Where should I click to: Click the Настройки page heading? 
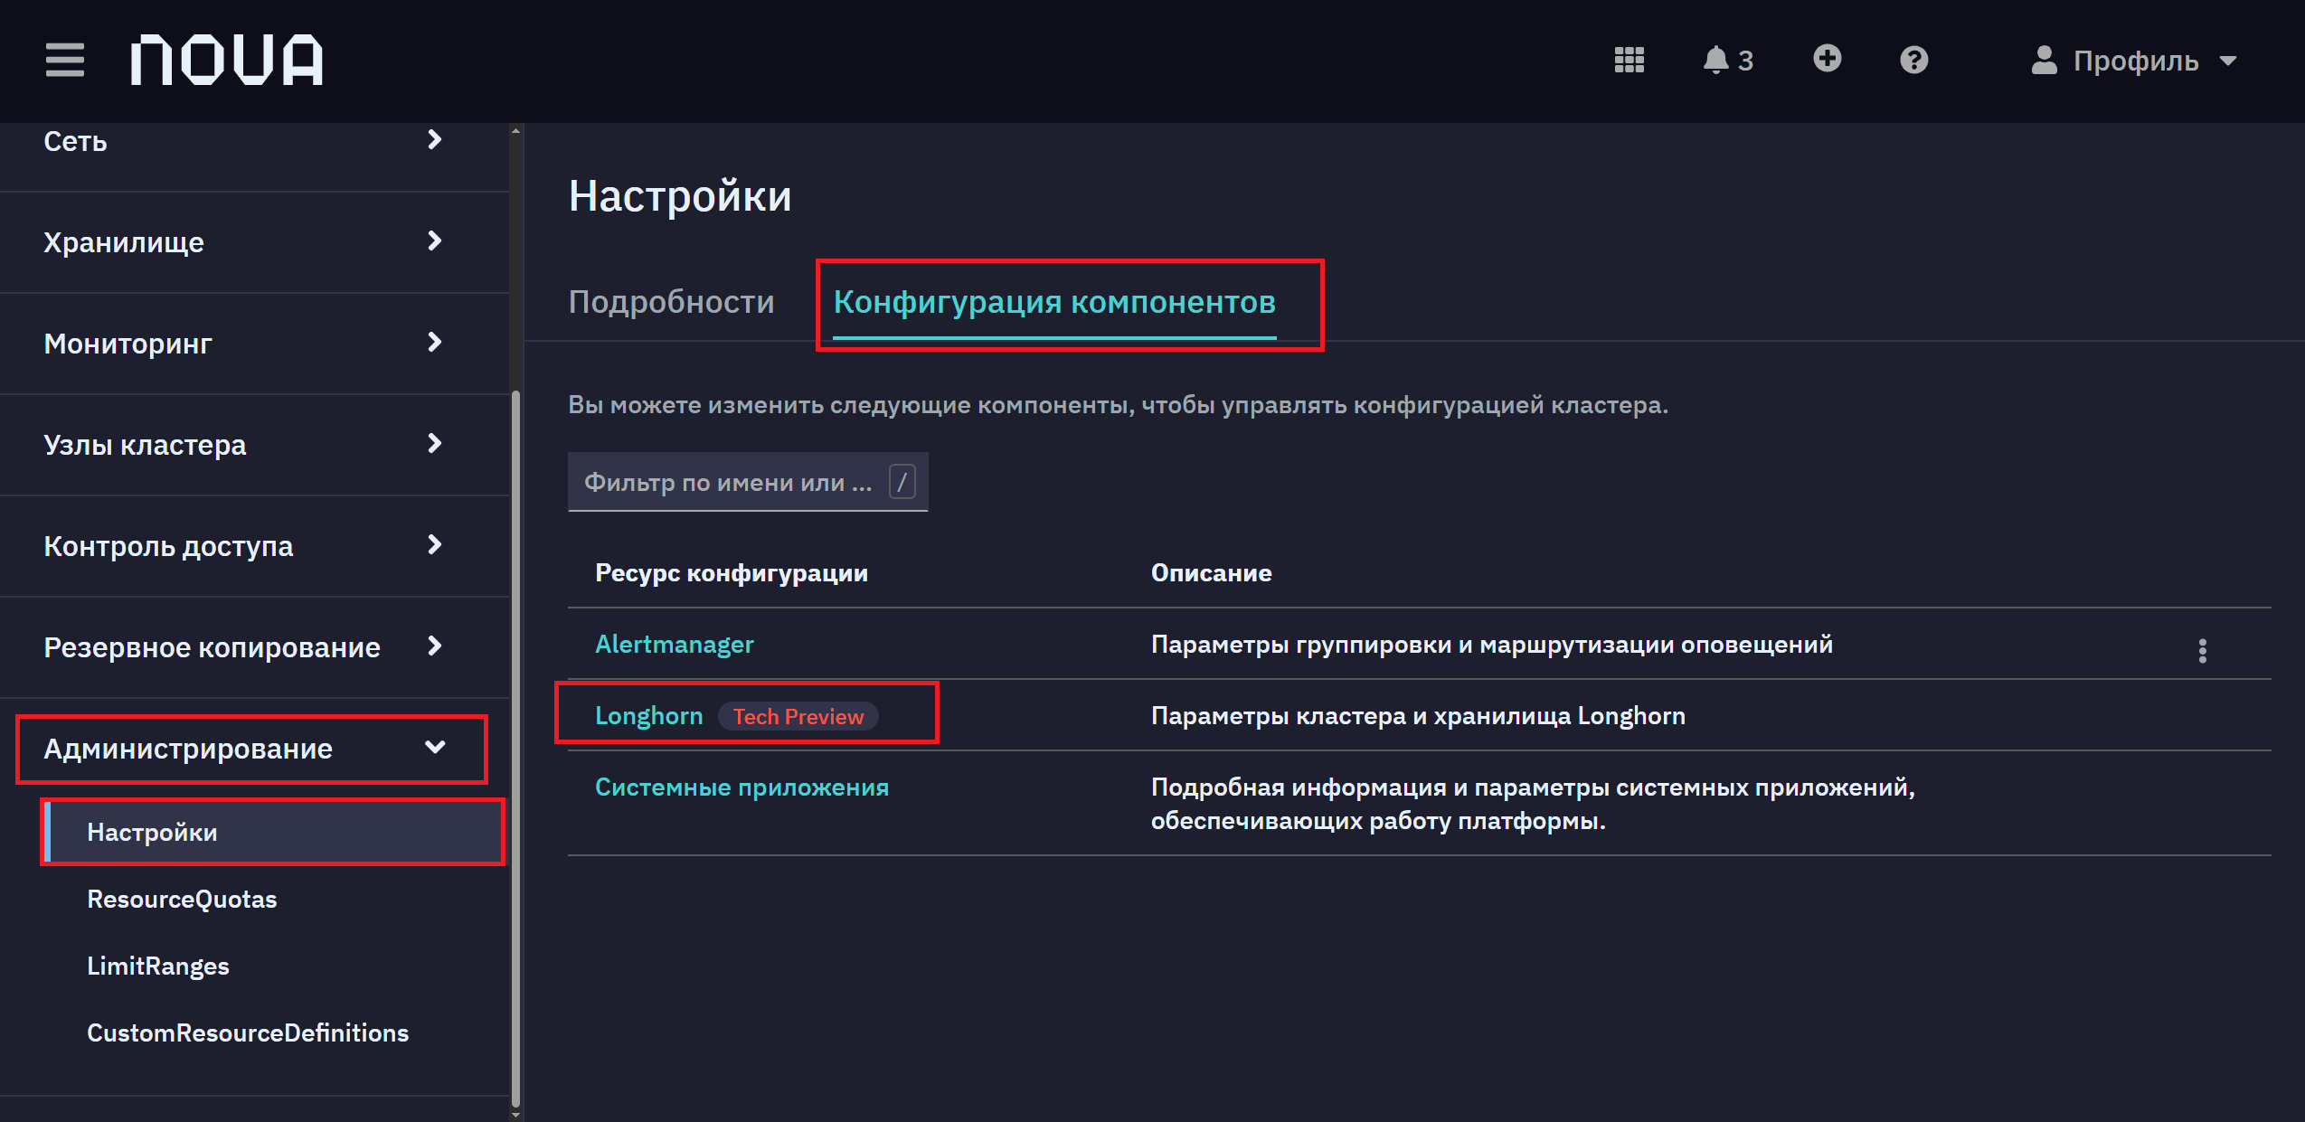[x=680, y=196]
